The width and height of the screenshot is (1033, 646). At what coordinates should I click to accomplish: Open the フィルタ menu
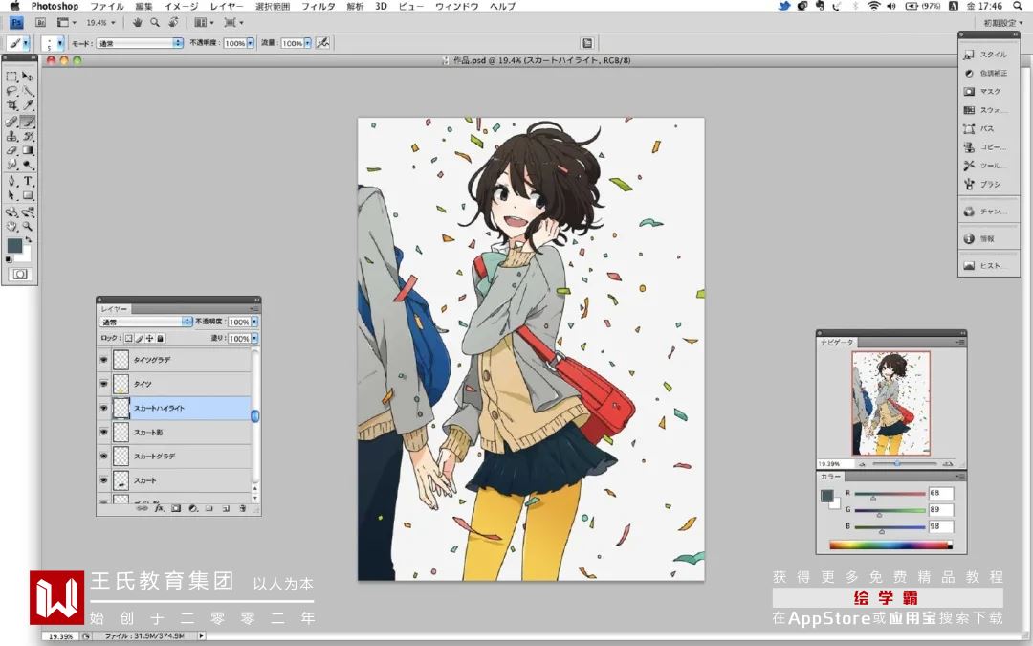click(319, 6)
